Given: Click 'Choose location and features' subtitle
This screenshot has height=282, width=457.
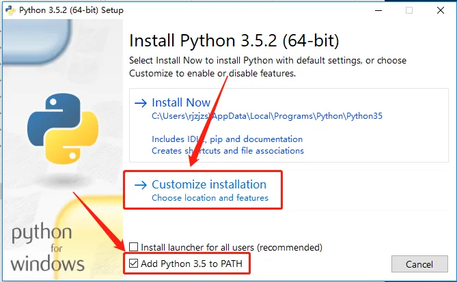Looking at the screenshot, I should 210,198.
